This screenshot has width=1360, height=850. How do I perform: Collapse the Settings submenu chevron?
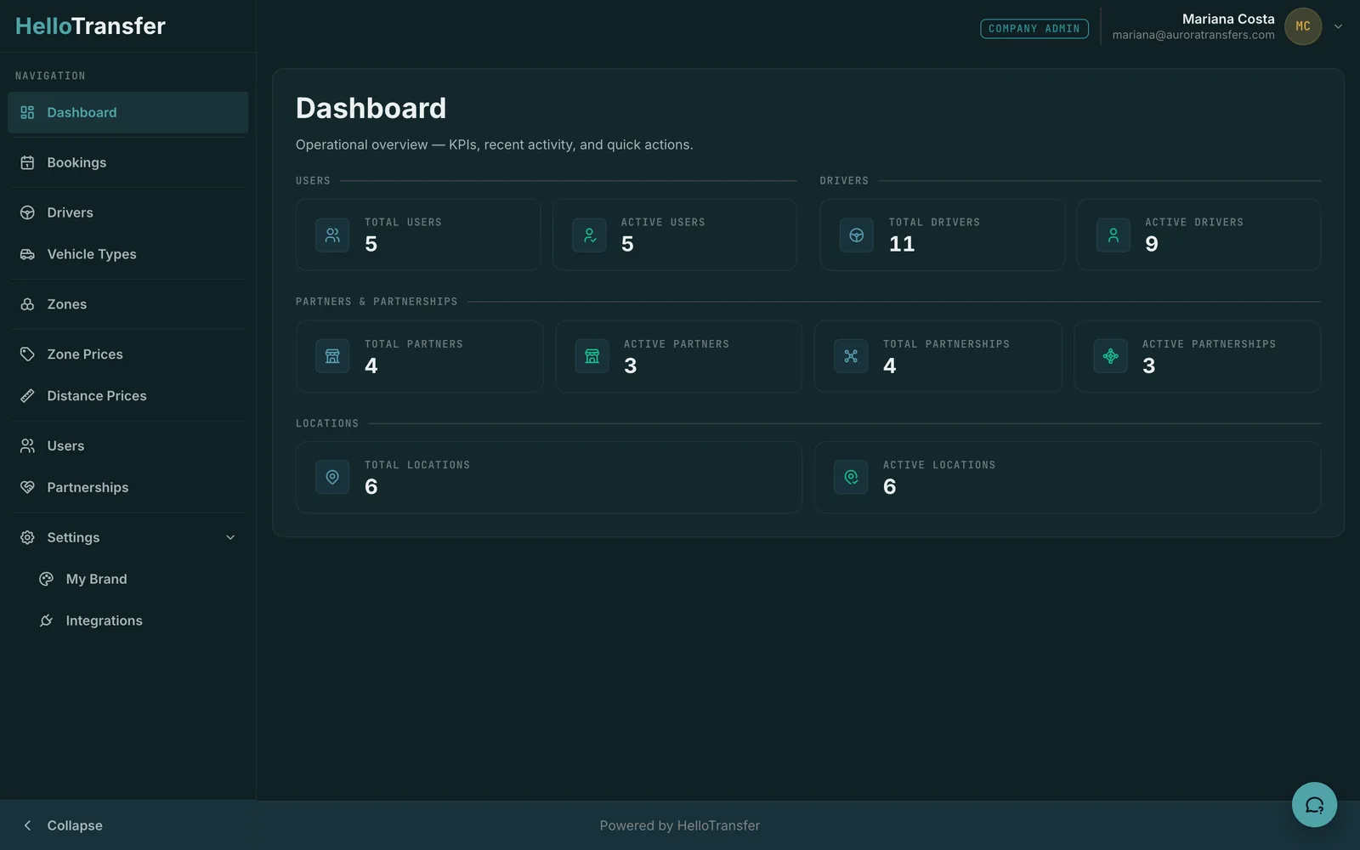(230, 538)
